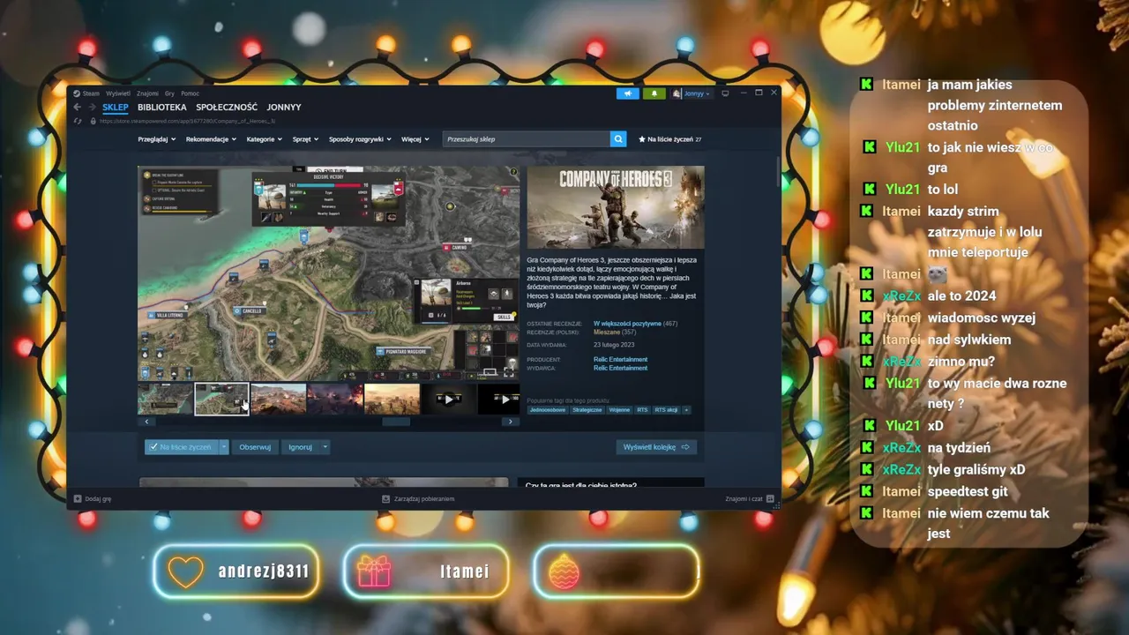
Task: Move the screenshot strip left with the arrow
Action: (146, 422)
